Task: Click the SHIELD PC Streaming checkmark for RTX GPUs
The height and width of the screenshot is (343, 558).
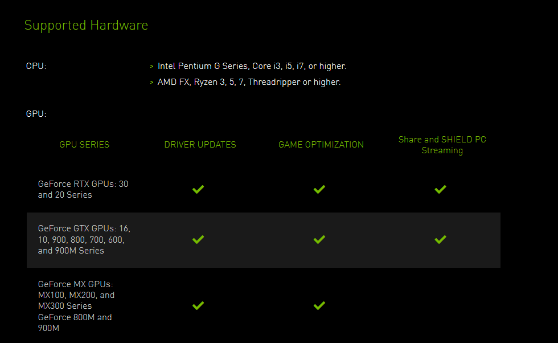Action: (440, 189)
